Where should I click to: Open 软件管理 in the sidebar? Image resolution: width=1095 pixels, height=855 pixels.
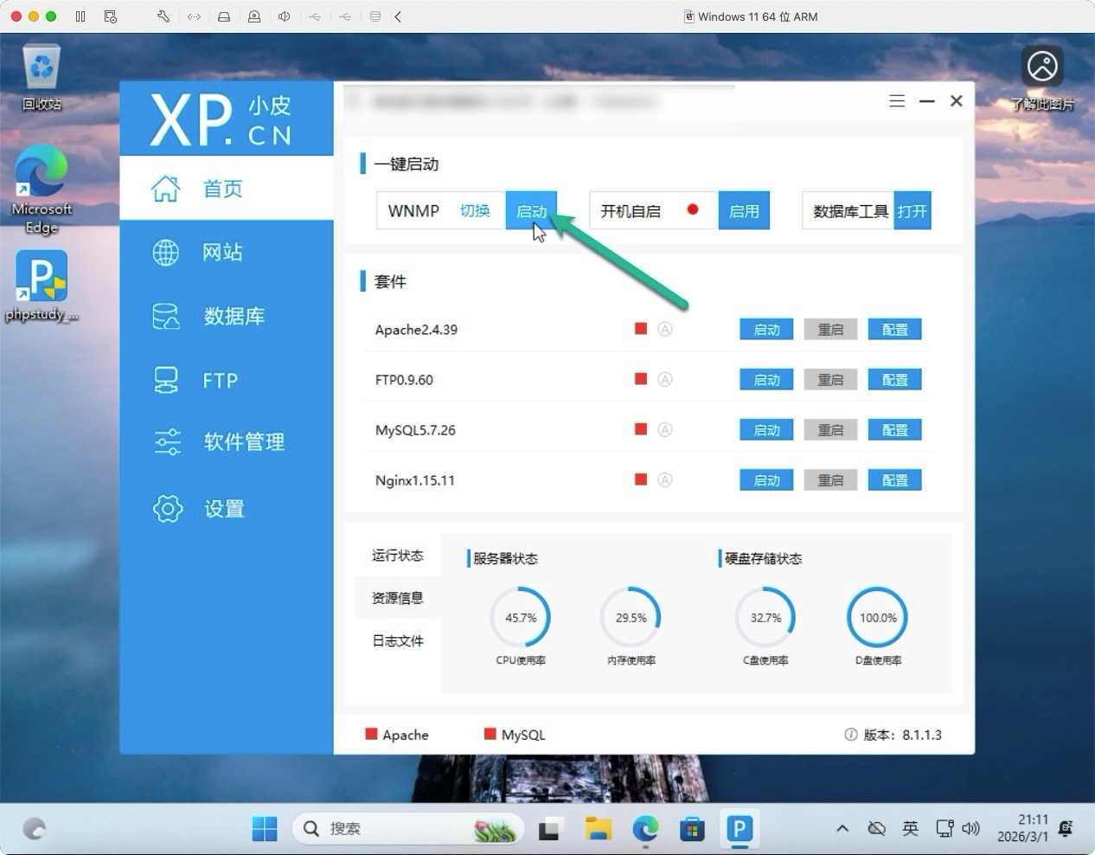(226, 442)
